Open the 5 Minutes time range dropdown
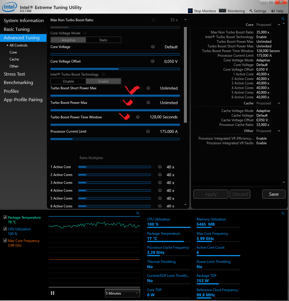This screenshot has height=301, width=289. click(123, 293)
